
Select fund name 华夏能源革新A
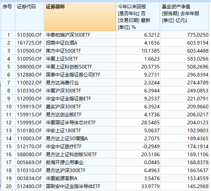tap(61, 178)
